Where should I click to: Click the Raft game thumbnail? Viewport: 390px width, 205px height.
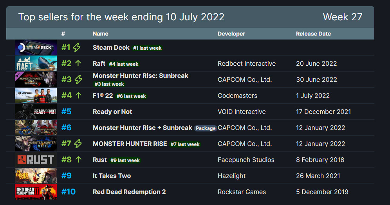[x=36, y=63]
